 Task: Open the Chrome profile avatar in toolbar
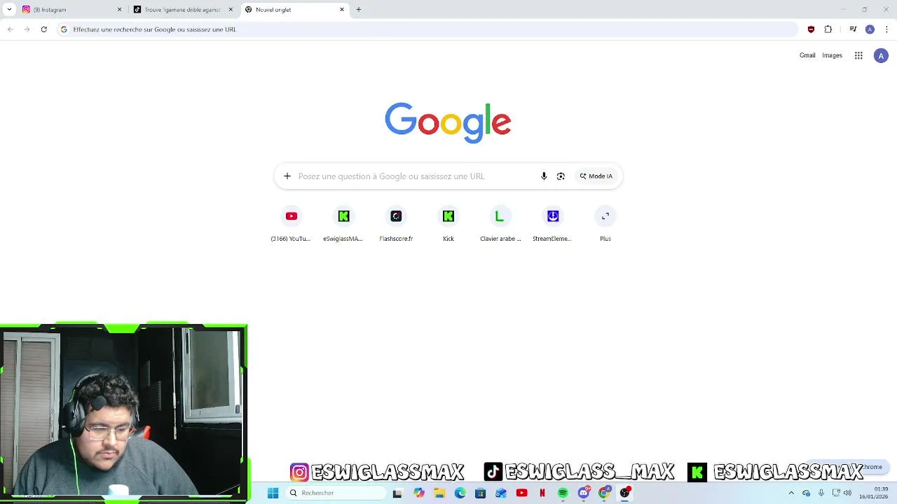(x=870, y=29)
